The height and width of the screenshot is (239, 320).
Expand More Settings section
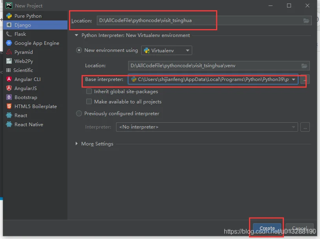(x=76, y=143)
